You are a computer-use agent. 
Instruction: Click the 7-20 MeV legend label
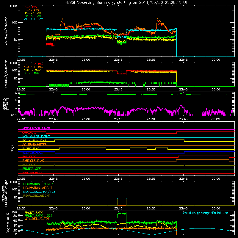32,73
